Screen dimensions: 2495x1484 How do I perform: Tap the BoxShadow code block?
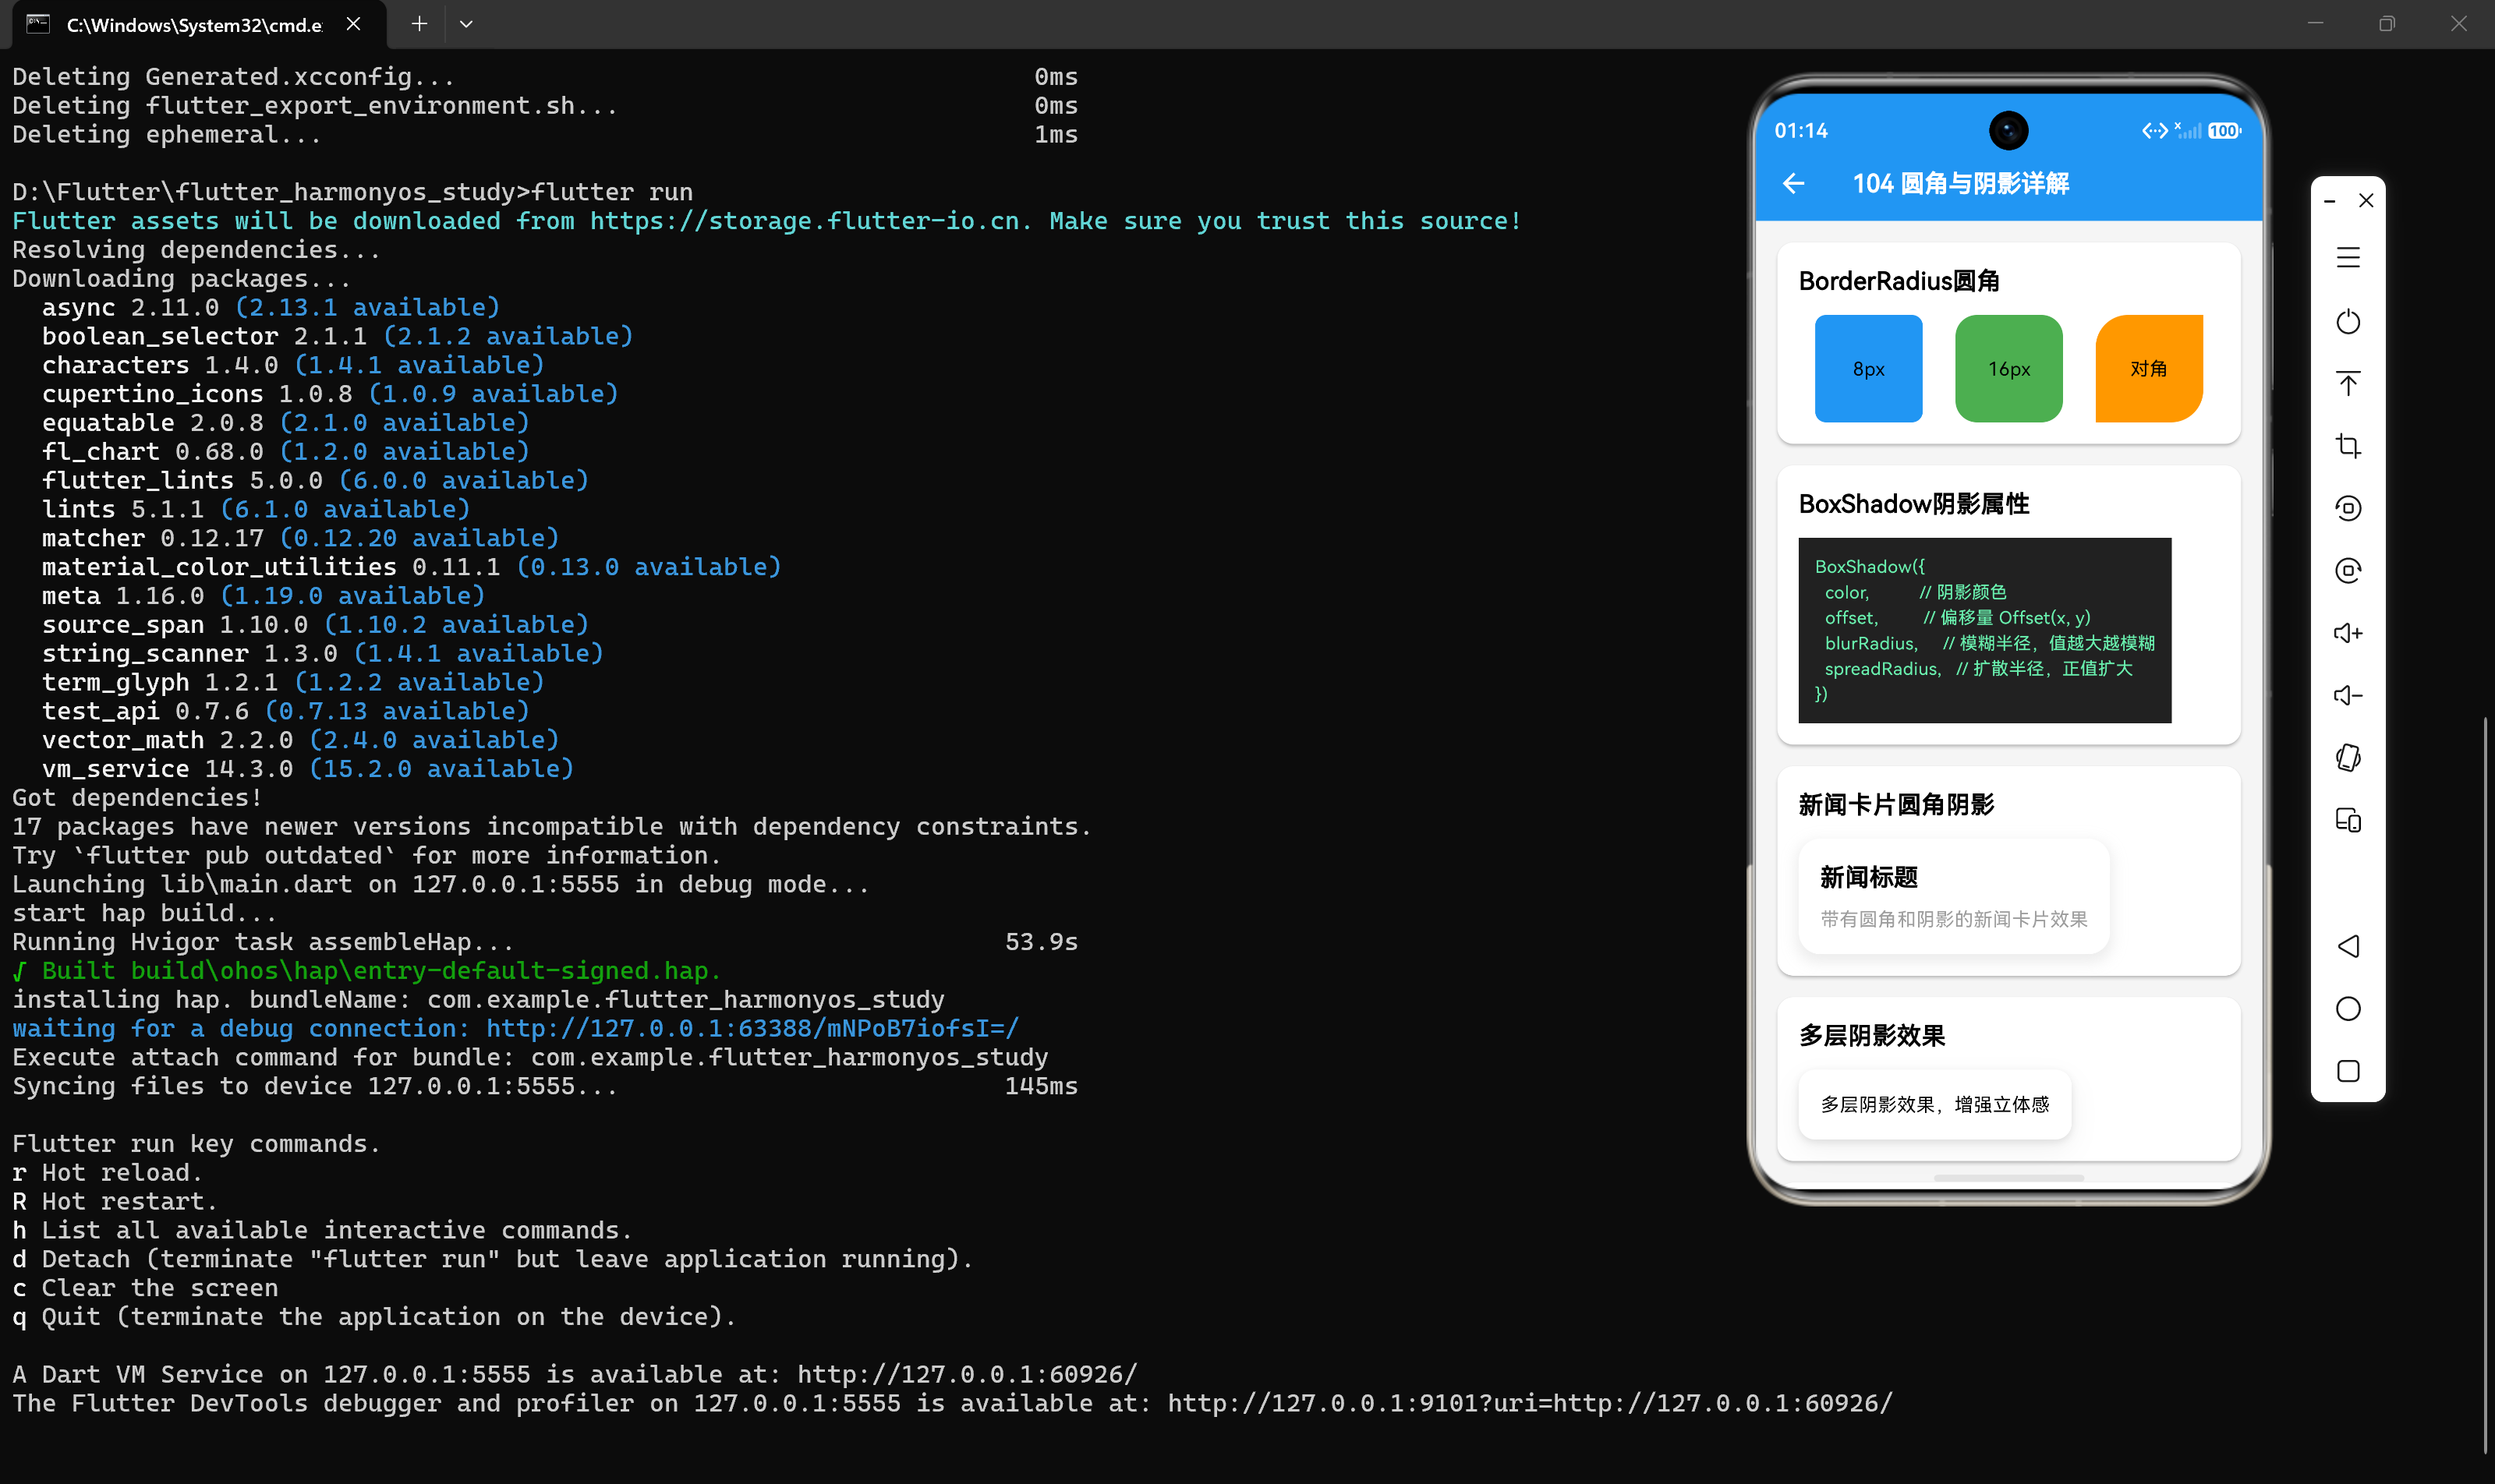click(1985, 630)
